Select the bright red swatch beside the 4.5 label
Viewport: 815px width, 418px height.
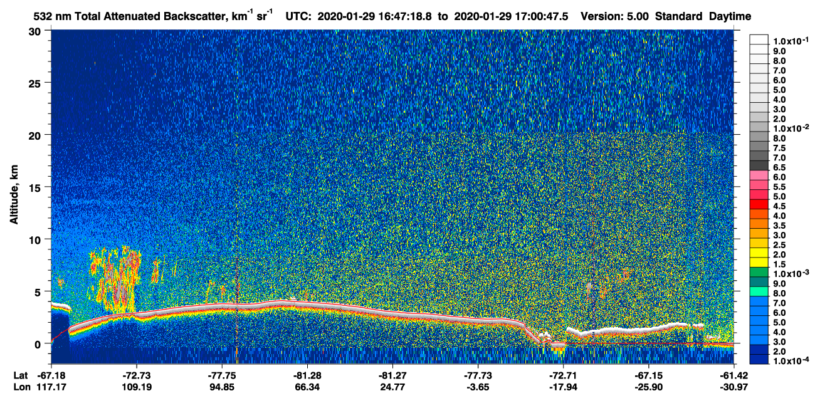coord(759,205)
